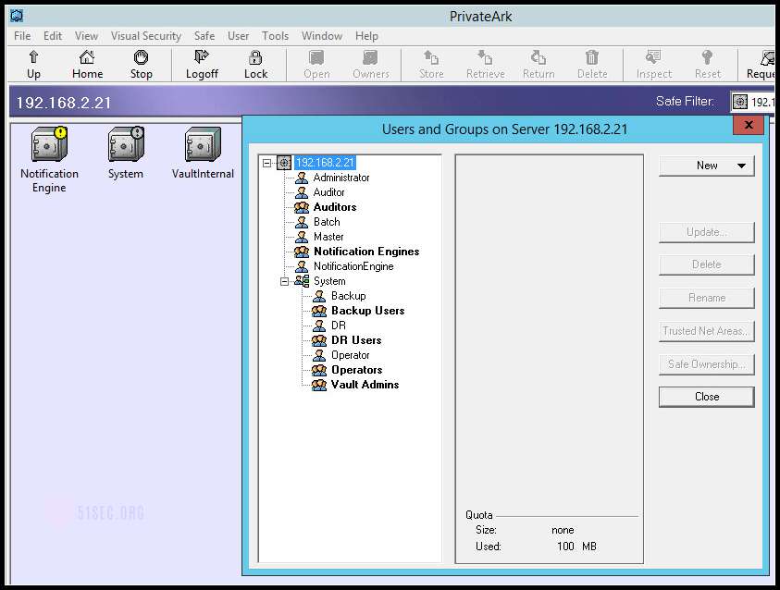Select the Master user in tree
Screen dimensions: 780x590
[x=328, y=237]
